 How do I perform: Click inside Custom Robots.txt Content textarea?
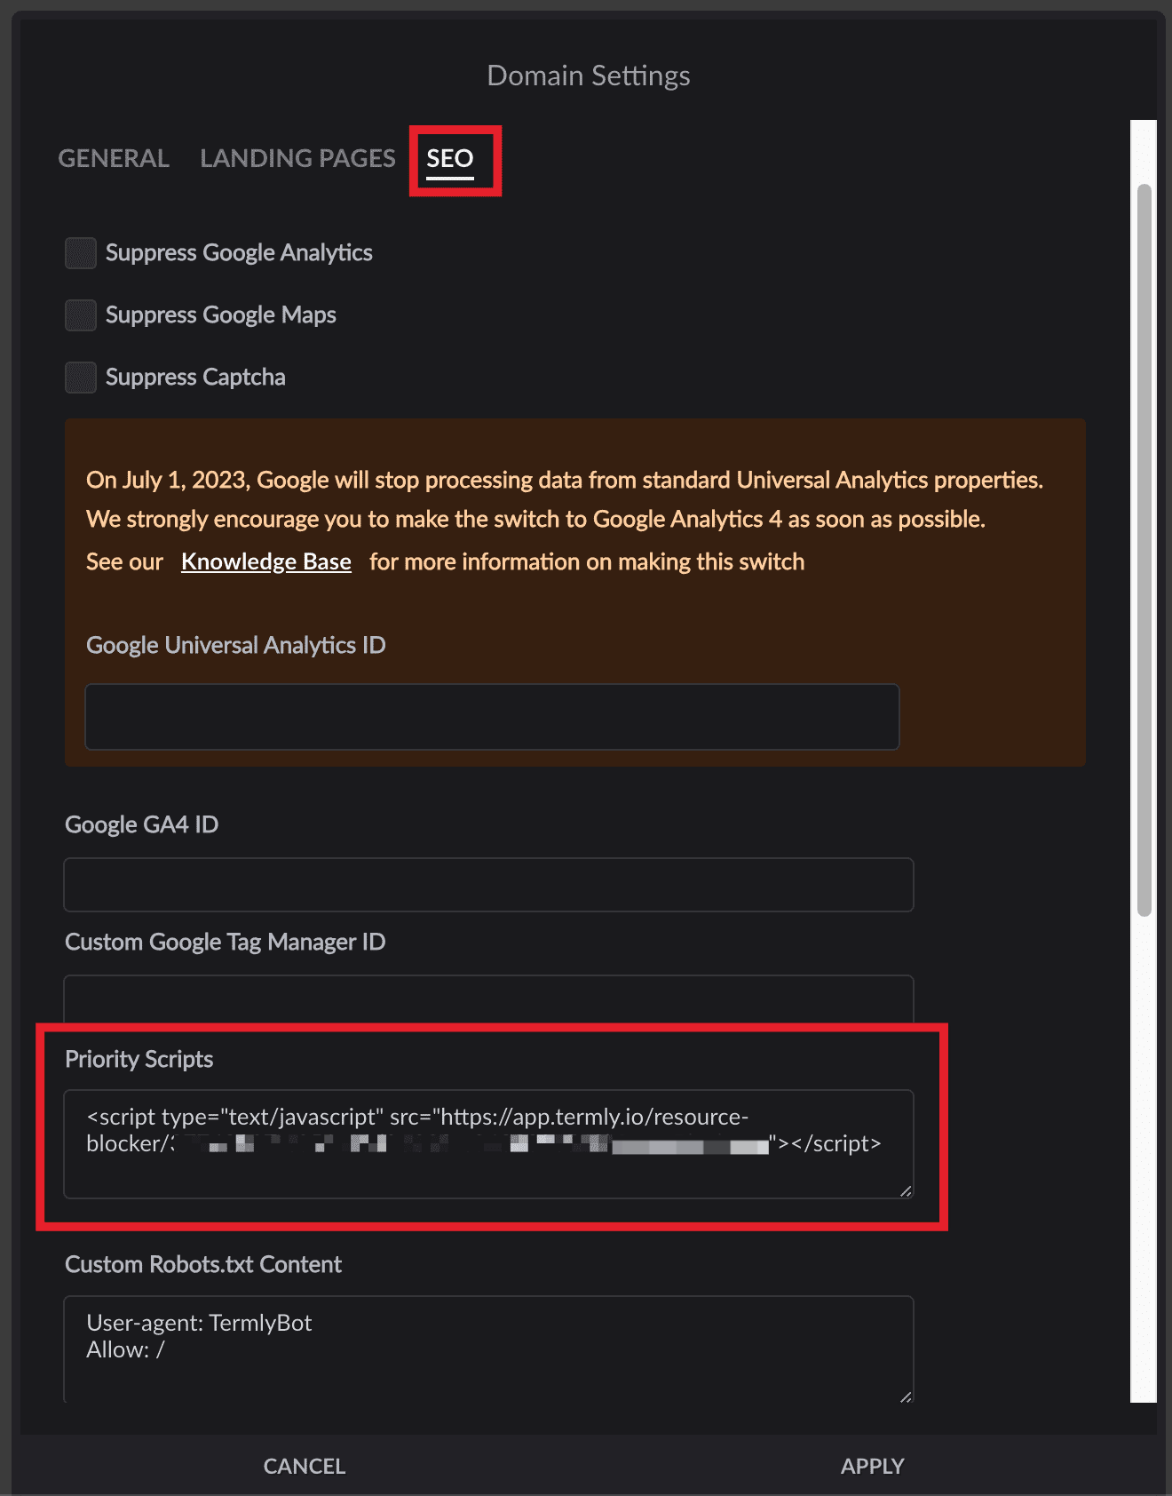[488, 1349]
